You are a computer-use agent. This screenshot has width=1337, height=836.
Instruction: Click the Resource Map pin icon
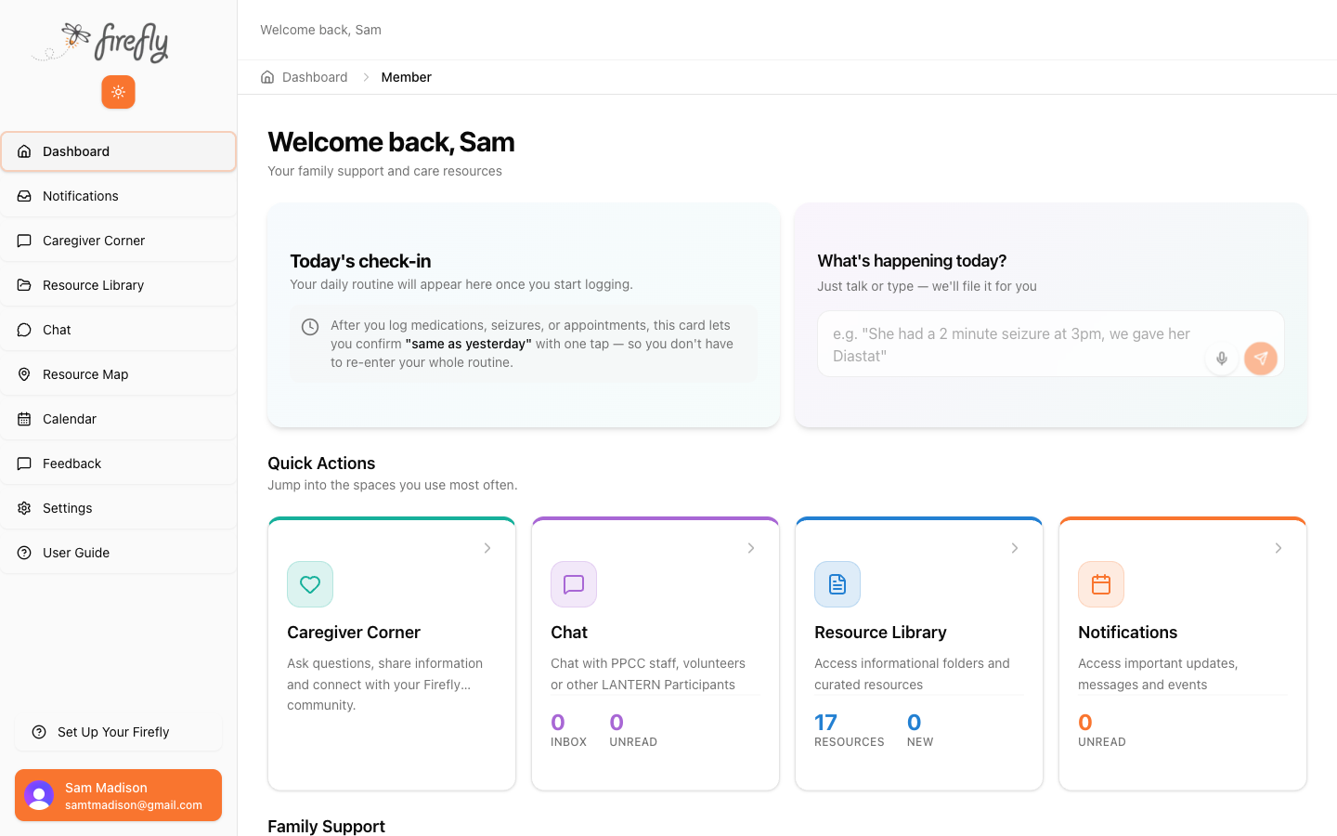(x=24, y=373)
